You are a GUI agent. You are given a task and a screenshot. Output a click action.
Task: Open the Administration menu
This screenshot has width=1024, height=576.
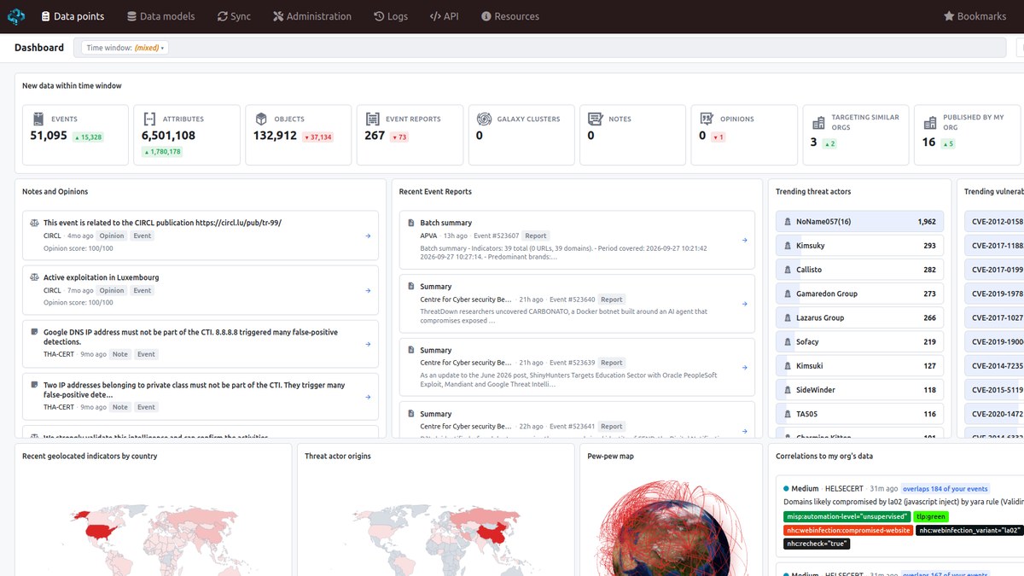point(312,16)
